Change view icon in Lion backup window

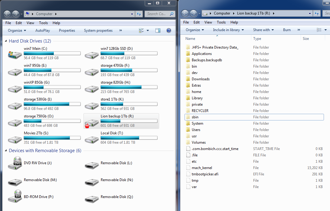click(x=319, y=30)
